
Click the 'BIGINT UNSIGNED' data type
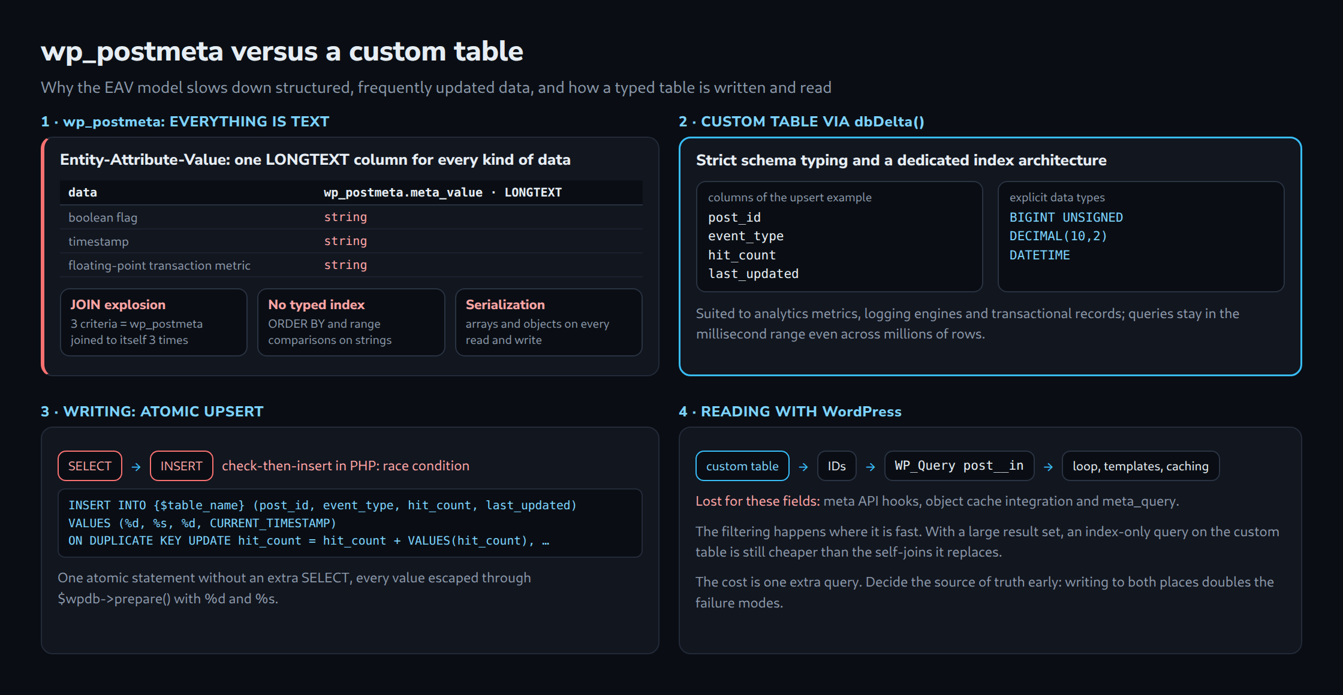tap(1066, 217)
